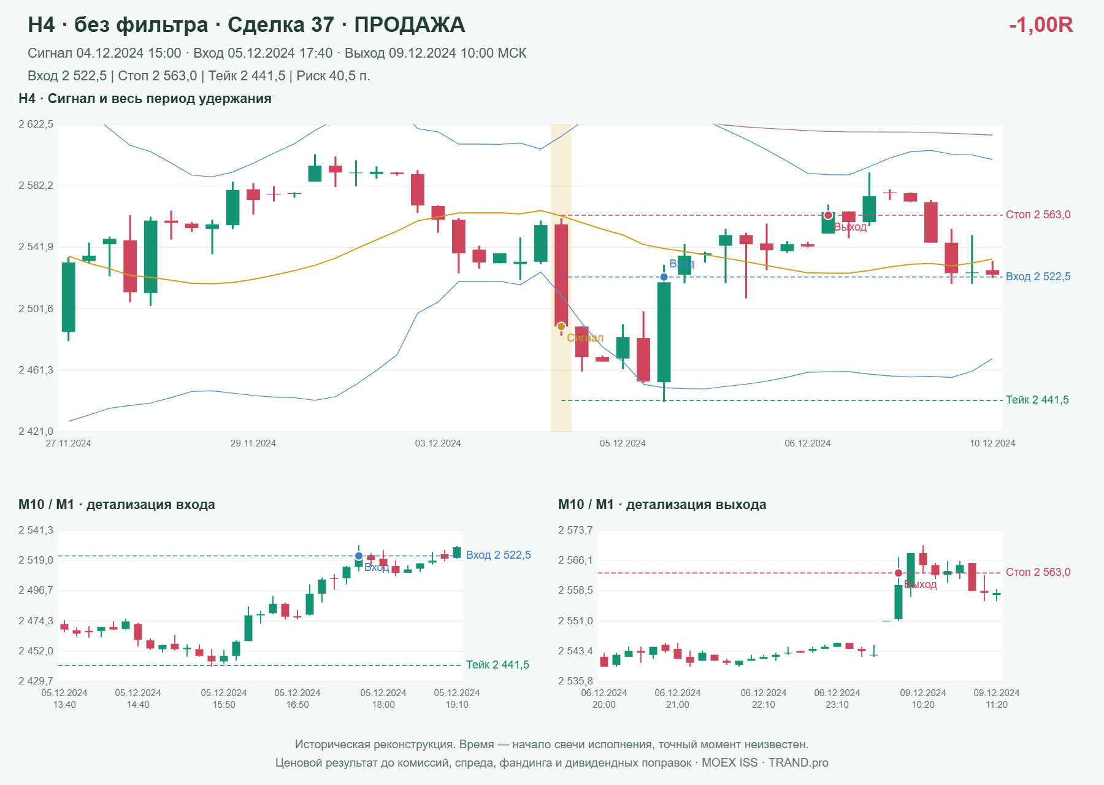
Task: Click the time label '05.12.2024 19:10'
Action: (457, 699)
